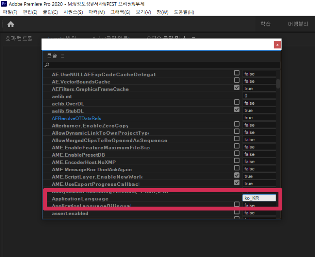The height and width of the screenshot is (257, 315).
Task: Enable AME.EncoderHost.NoXMP checkbox
Action: point(237,161)
